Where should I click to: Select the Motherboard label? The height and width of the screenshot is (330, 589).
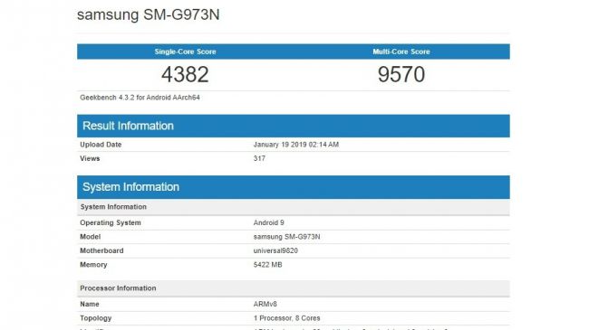coord(101,250)
